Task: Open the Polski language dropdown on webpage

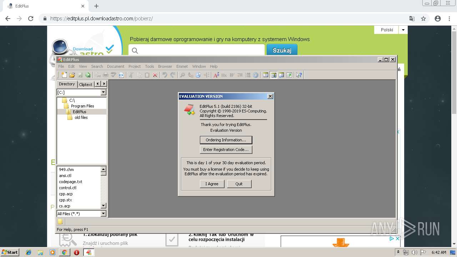Action: coord(403,30)
